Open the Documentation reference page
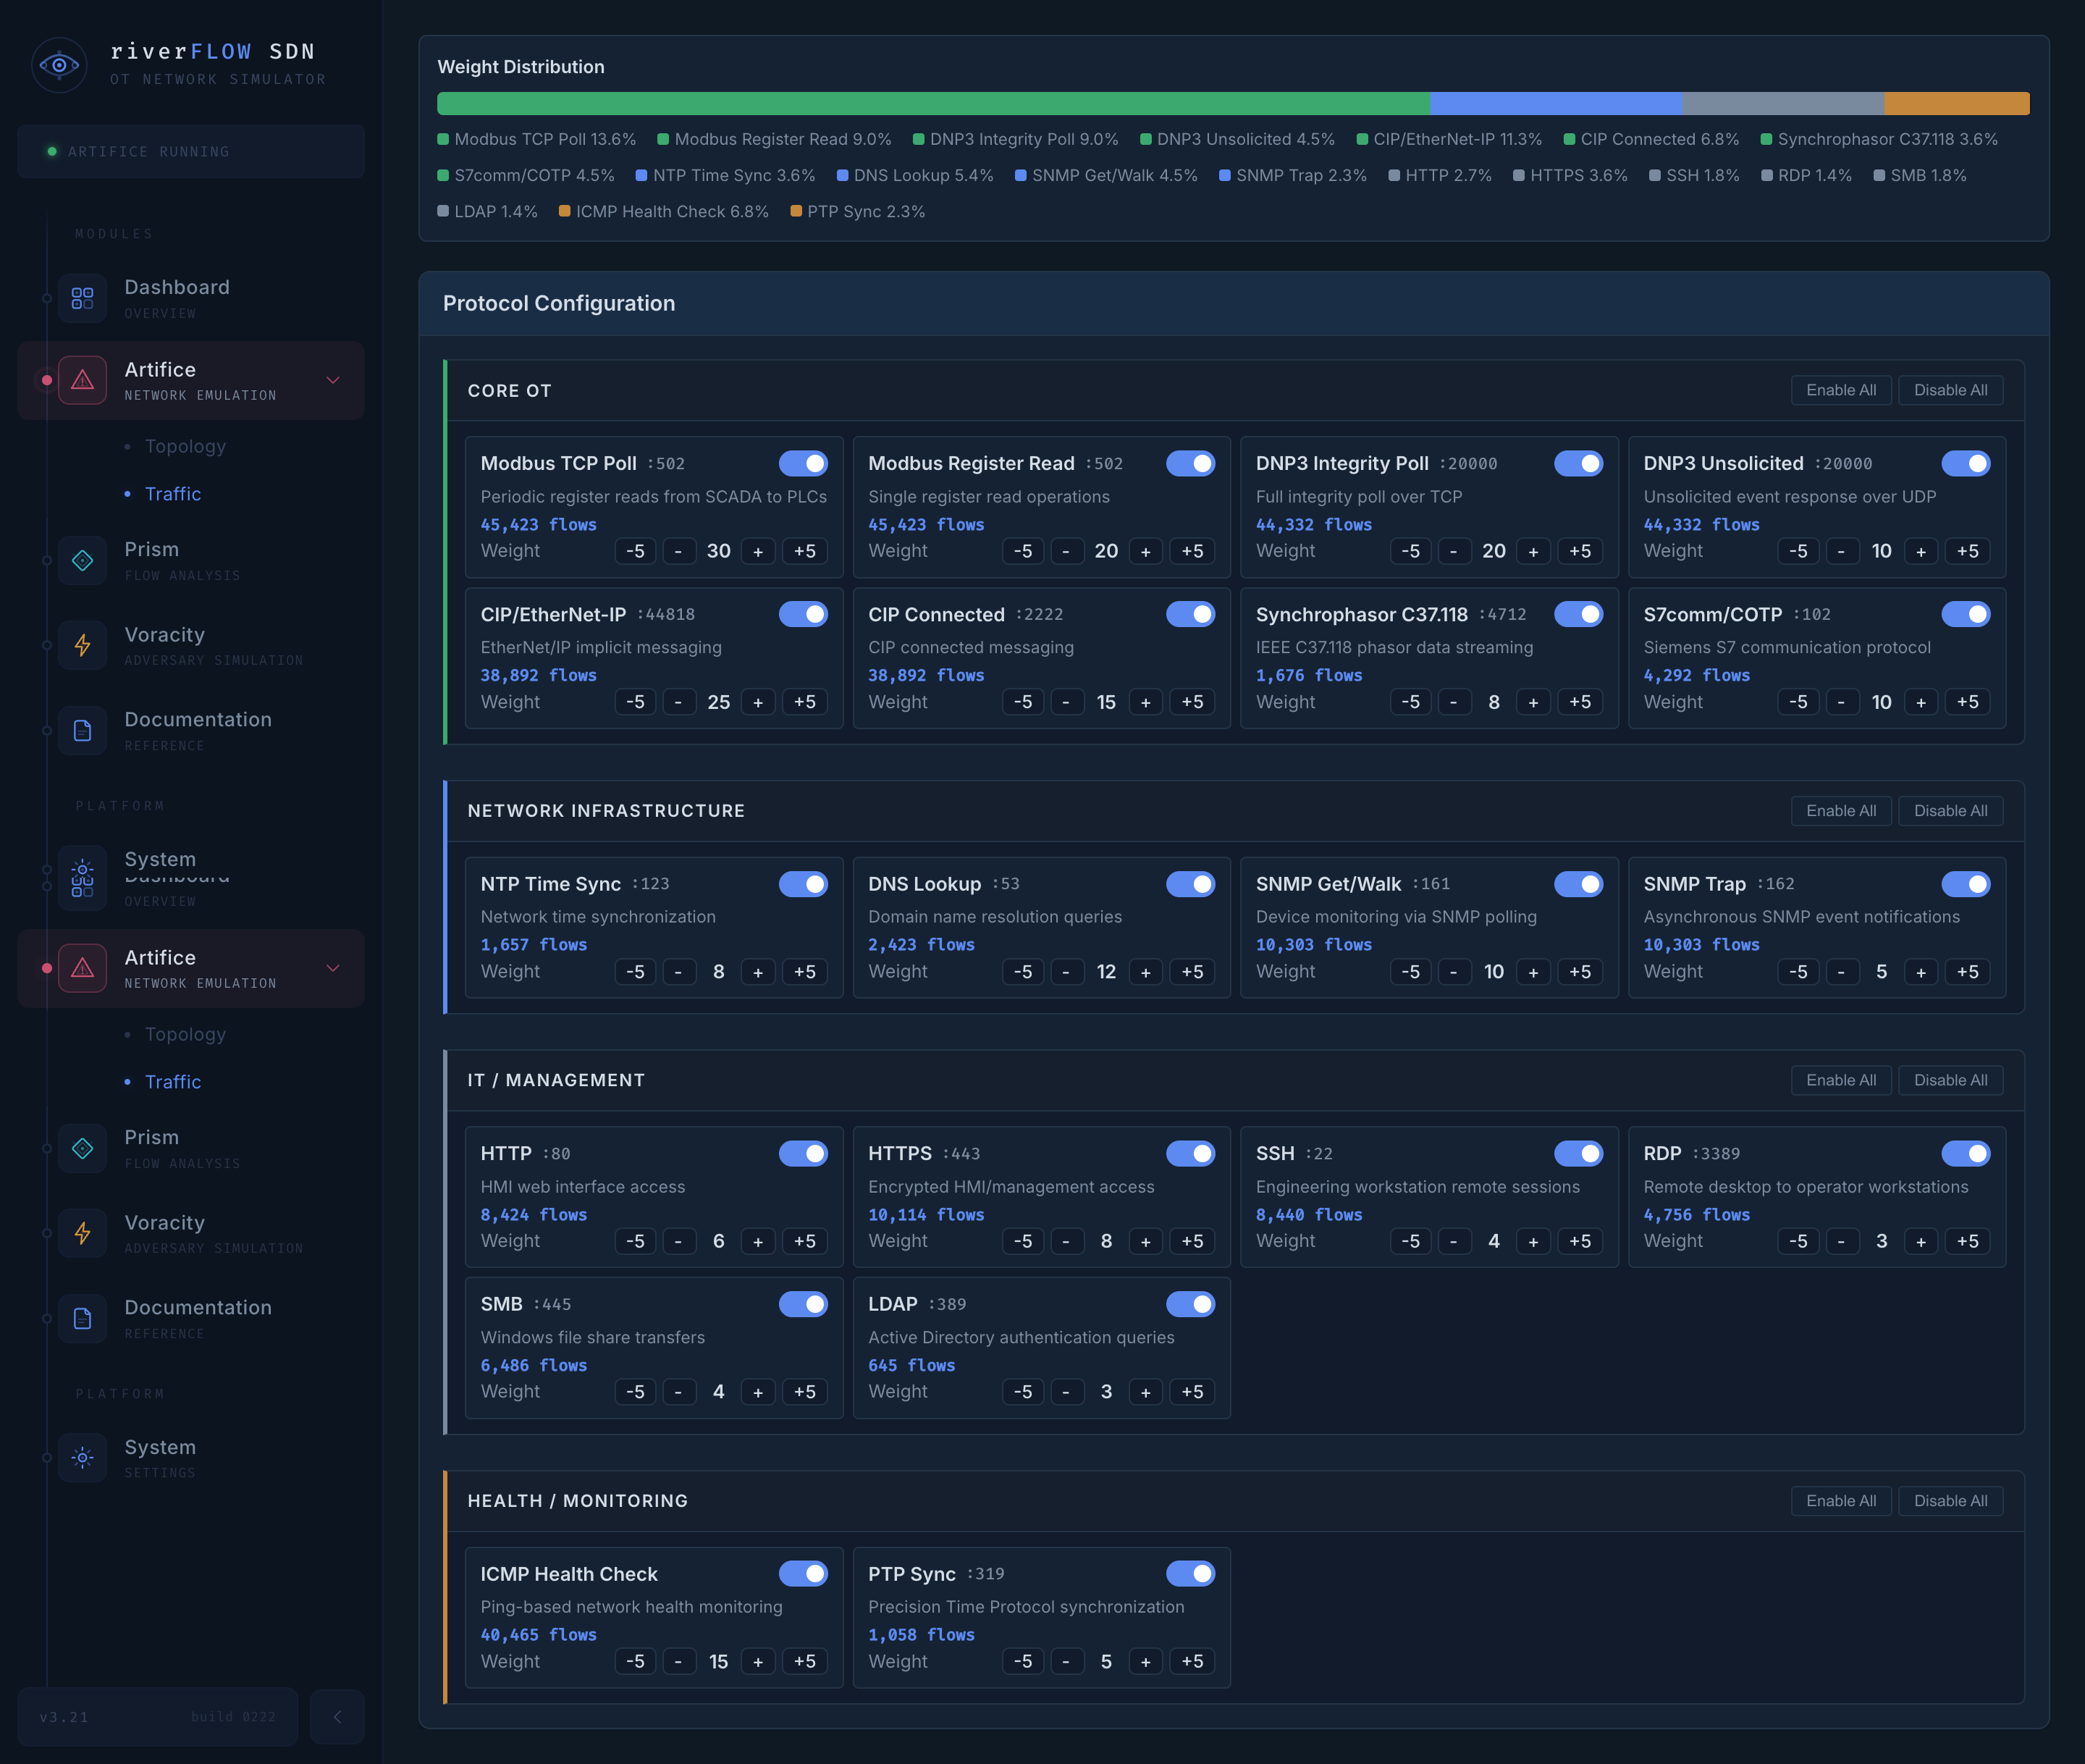 tap(198, 730)
